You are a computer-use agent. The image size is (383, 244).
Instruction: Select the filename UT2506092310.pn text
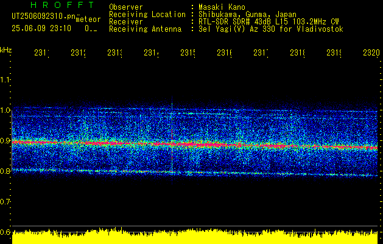click(x=43, y=16)
